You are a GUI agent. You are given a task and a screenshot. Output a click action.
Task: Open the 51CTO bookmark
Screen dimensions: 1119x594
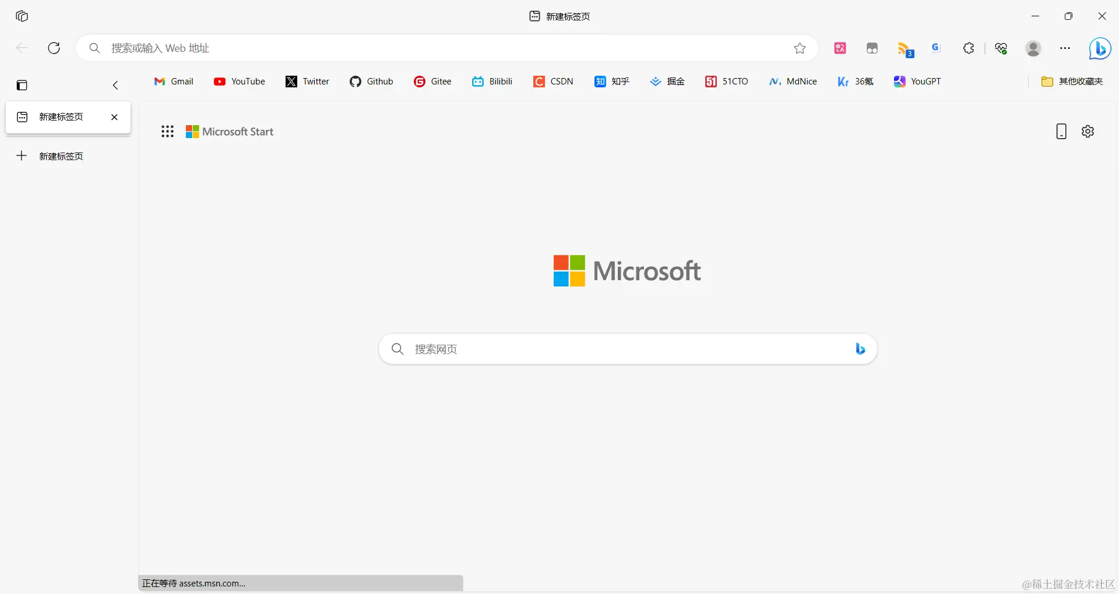727,82
